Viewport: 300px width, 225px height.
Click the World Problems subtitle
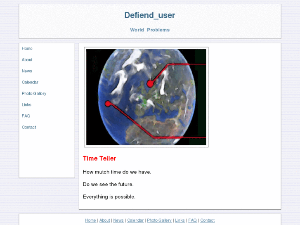tap(150, 30)
